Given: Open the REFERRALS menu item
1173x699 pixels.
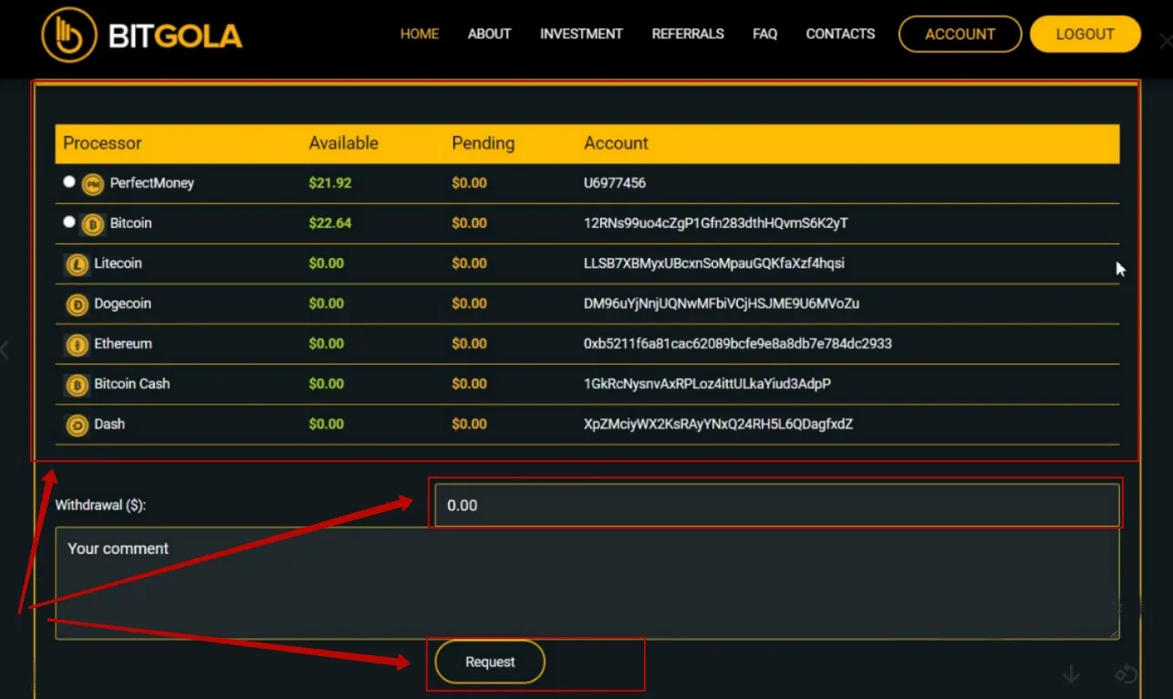Looking at the screenshot, I should click(688, 34).
